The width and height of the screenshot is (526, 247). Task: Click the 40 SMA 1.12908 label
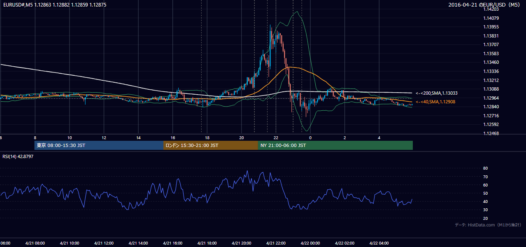point(435,102)
